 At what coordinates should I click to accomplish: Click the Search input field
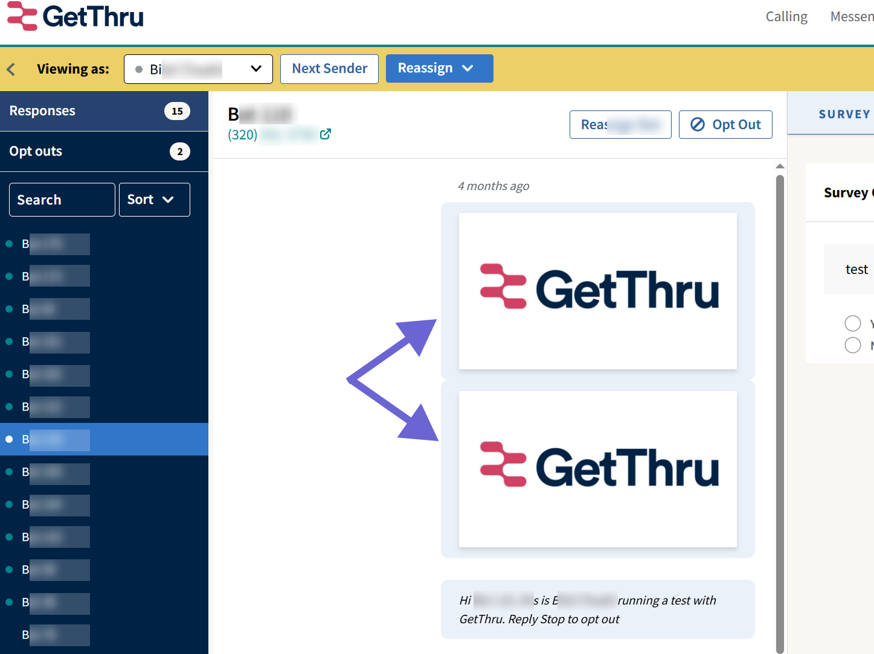coord(62,200)
